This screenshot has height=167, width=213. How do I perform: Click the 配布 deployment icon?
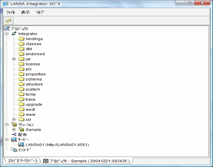(14, 134)
